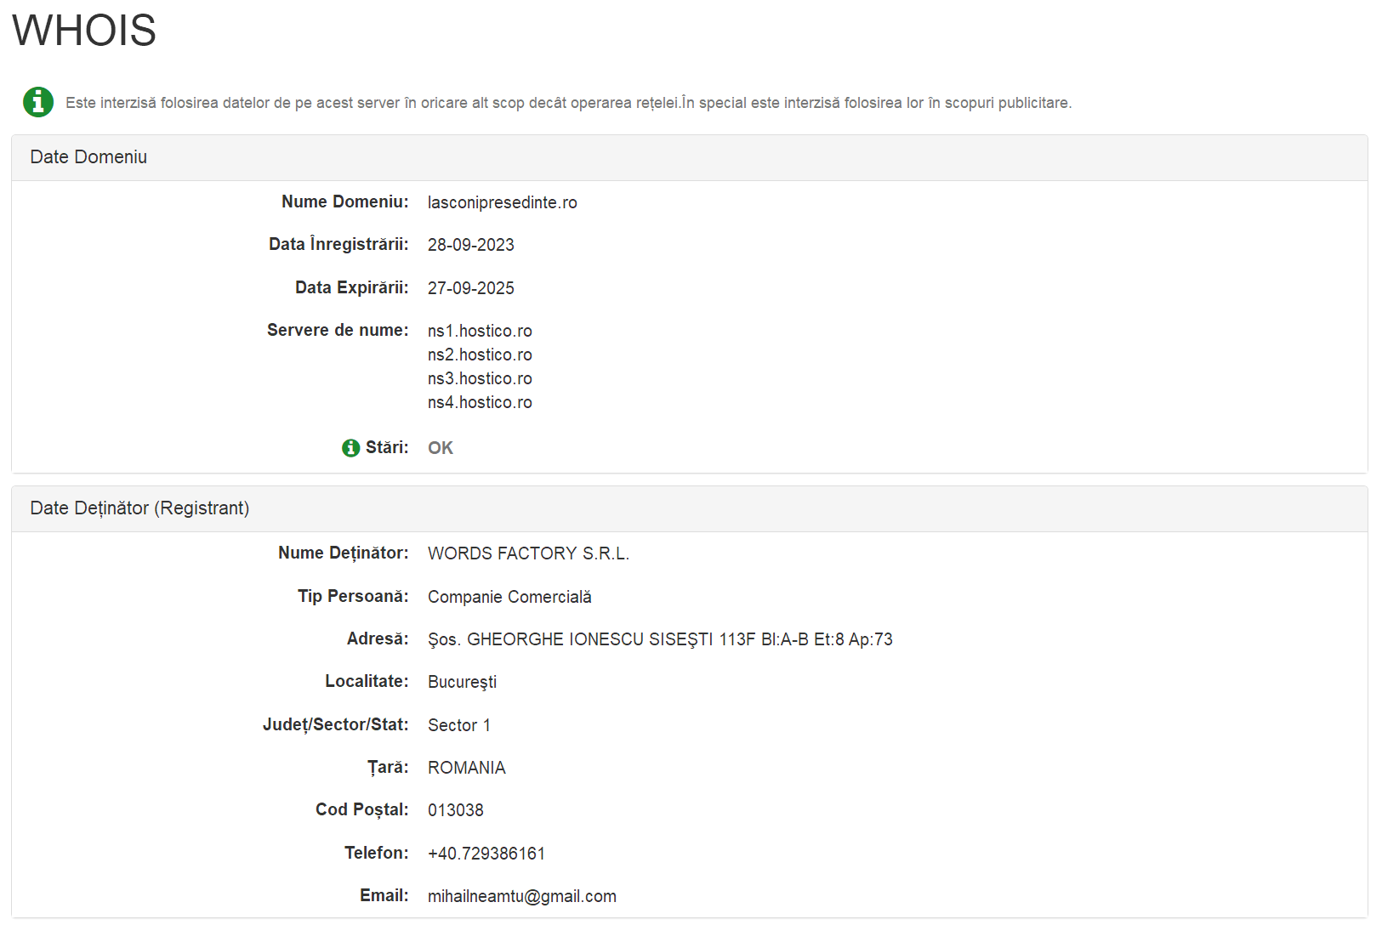Viewport: 1382px width, 925px height.
Task: Click the ROMANIA country value
Action: (466, 768)
